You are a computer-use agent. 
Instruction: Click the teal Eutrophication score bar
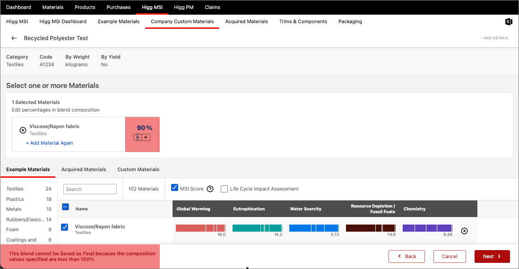click(x=257, y=228)
